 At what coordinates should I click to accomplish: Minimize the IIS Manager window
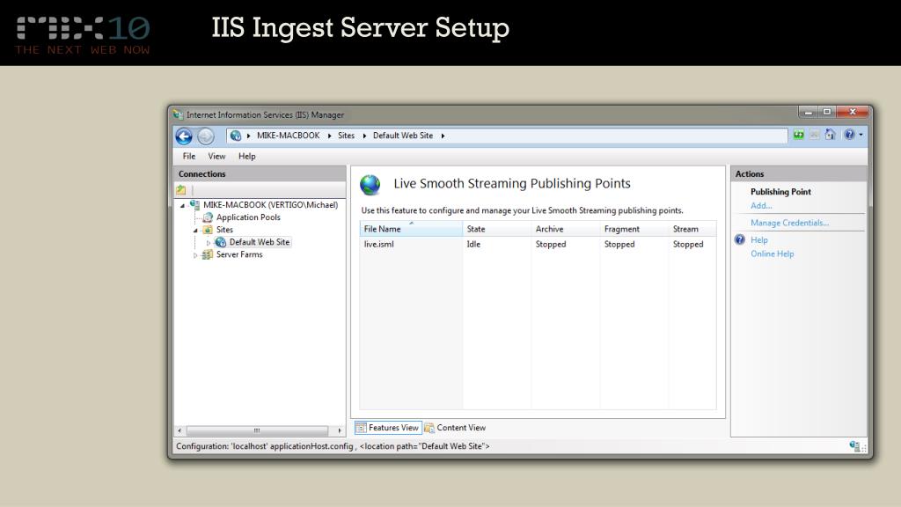pos(809,112)
